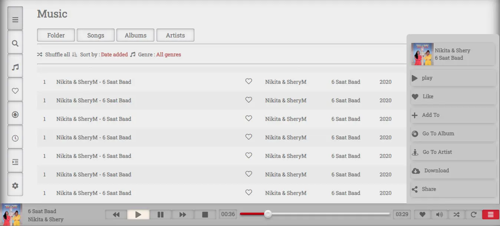
Task: Toggle shuffle in the bottom player bar
Action: coord(456,215)
